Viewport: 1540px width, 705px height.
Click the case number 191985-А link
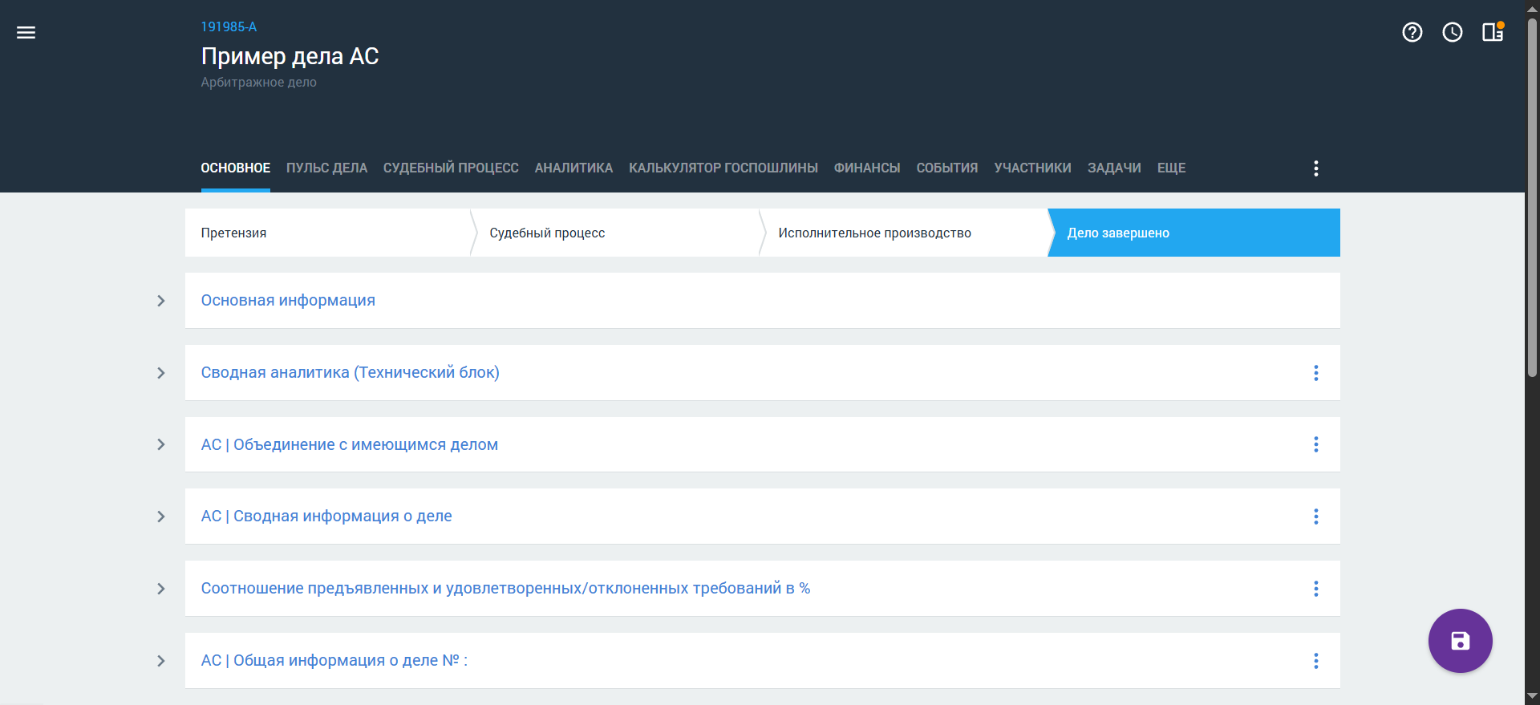coord(229,27)
